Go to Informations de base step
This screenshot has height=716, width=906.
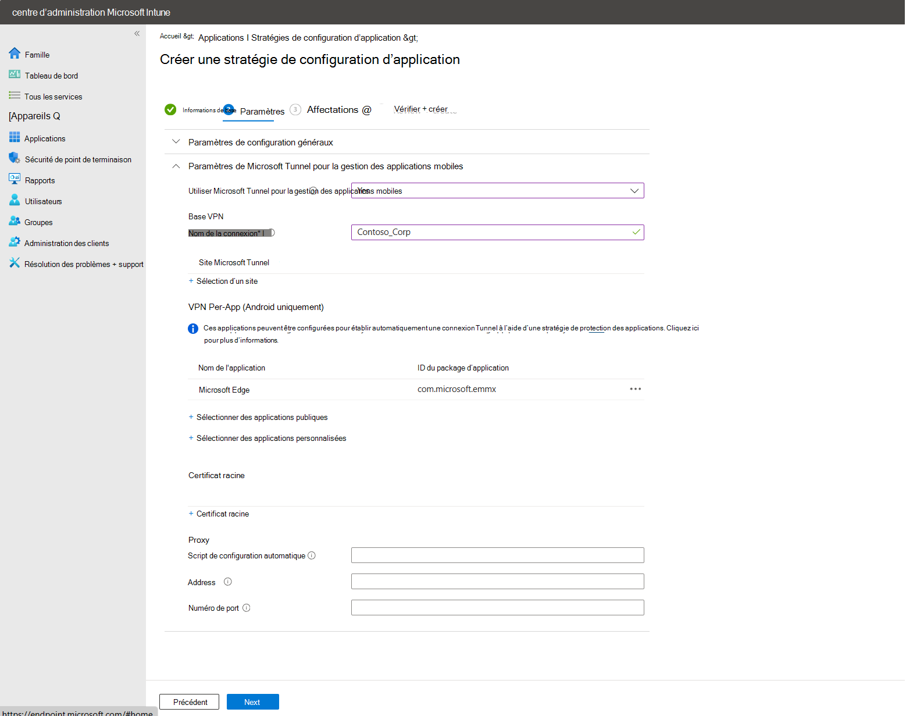[209, 110]
